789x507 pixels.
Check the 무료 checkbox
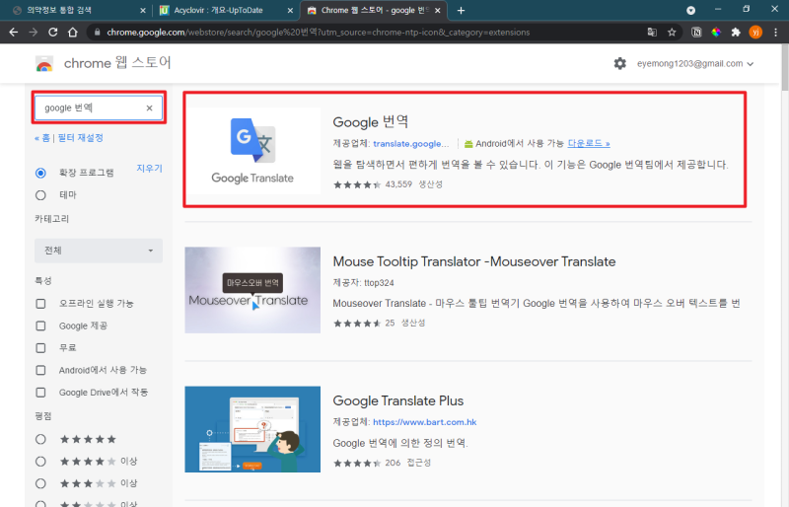(40, 348)
